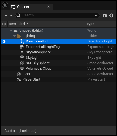Collapse the Lighting folder

point(14,36)
